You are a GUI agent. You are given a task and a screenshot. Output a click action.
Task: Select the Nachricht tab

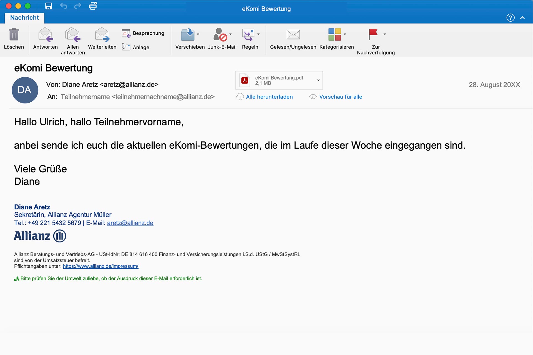point(24,18)
